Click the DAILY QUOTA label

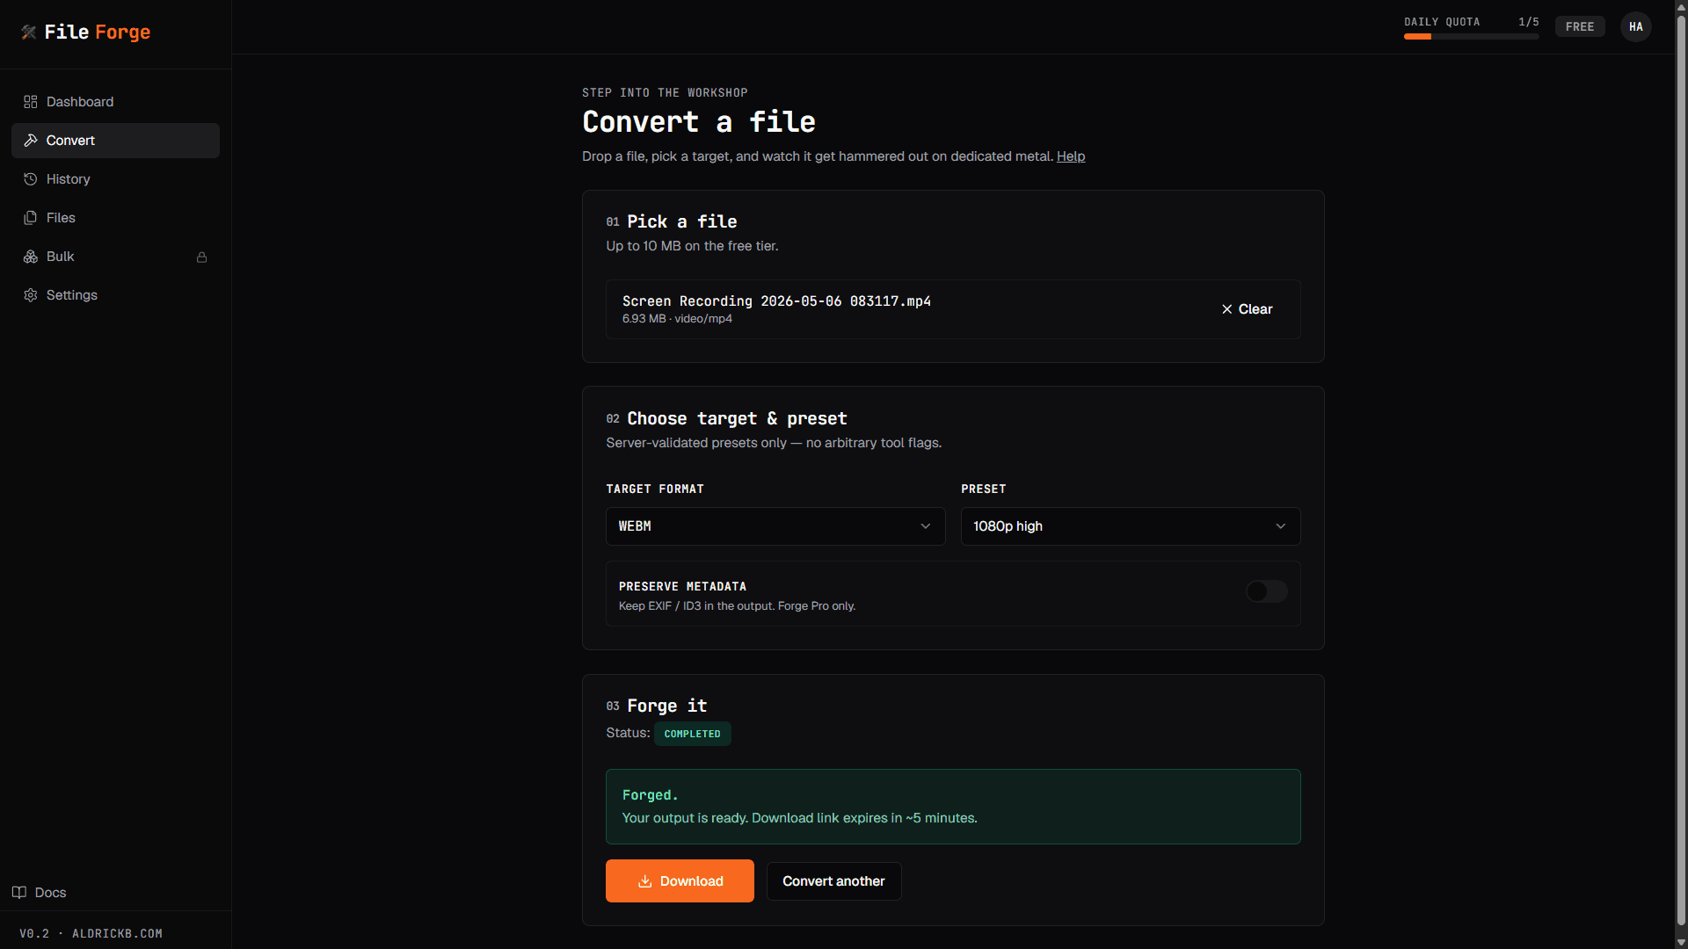click(x=1442, y=22)
